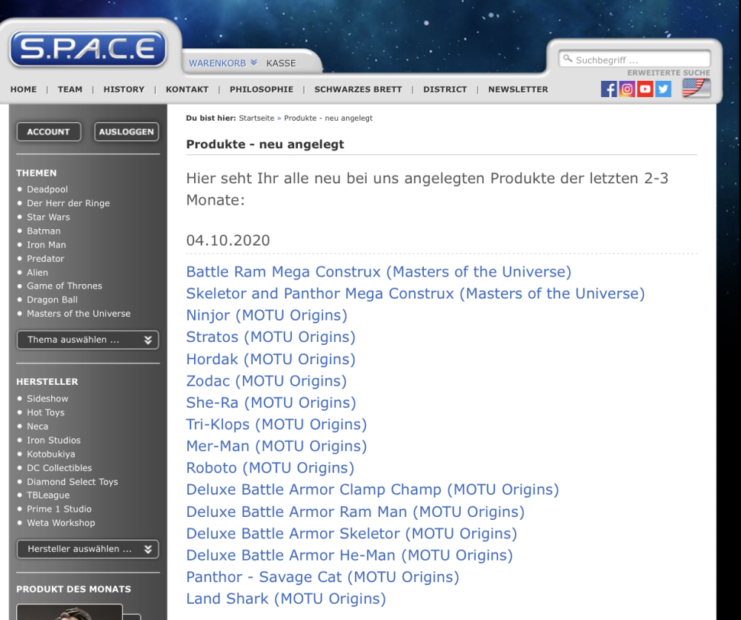Screen dimensions: 741x620
Task: Select Game of Thrones theme
Action: 64,286
